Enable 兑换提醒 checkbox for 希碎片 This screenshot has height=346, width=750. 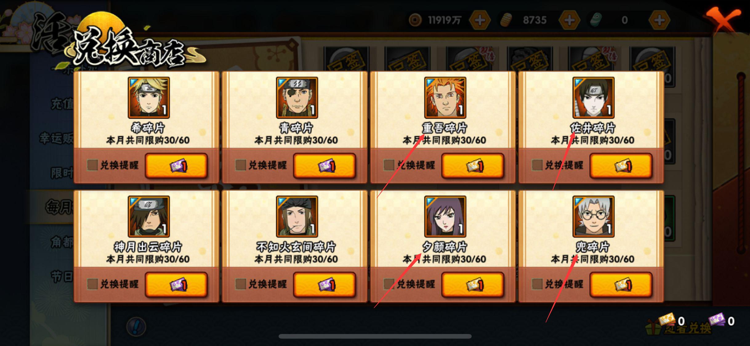[x=92, y=165]
